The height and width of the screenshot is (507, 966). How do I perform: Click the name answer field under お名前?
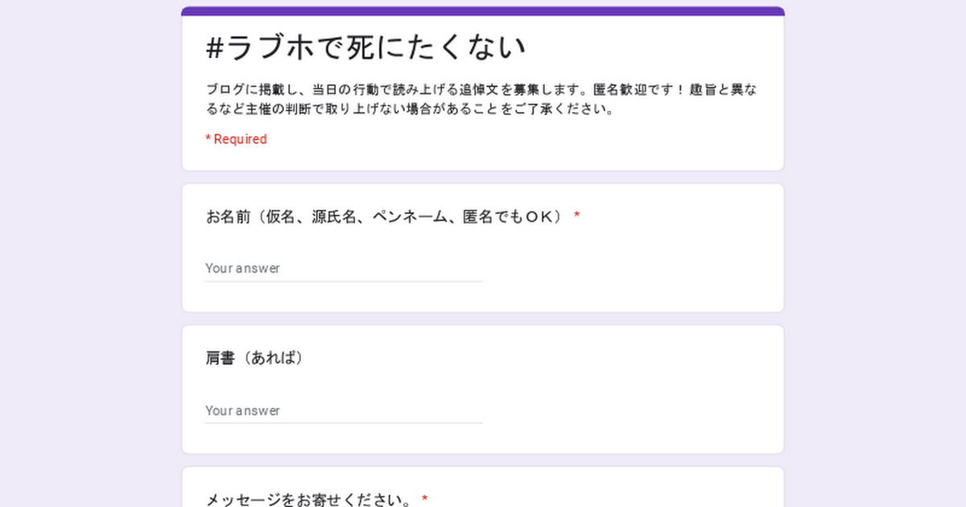344,268
